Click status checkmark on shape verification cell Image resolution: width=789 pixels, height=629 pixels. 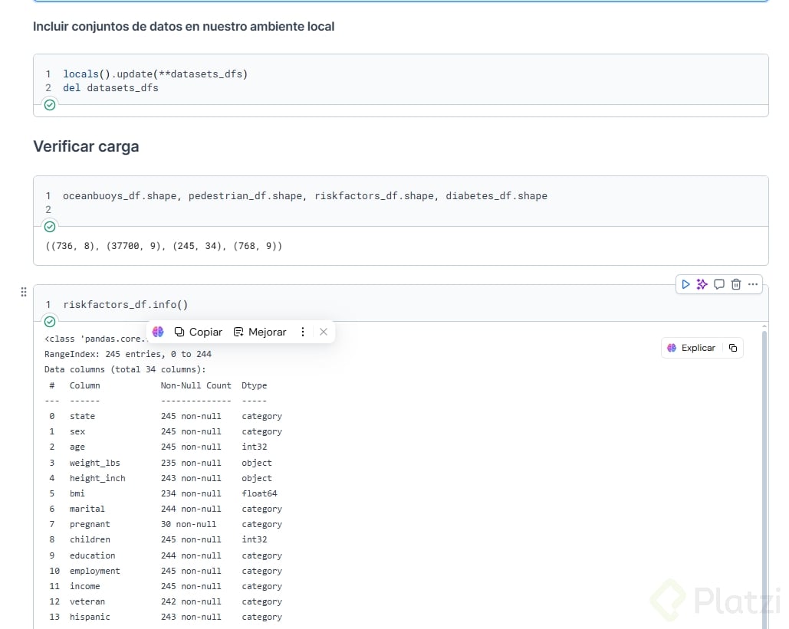(x=50, y=227)
